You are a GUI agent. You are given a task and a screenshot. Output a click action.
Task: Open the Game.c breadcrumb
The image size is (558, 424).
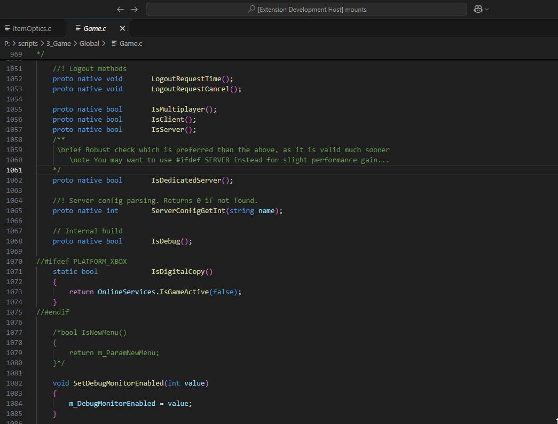[x=131, y=43]
